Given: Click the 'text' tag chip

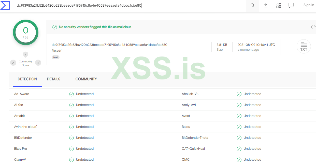Looking at the screenshot, I should [56, 57].
